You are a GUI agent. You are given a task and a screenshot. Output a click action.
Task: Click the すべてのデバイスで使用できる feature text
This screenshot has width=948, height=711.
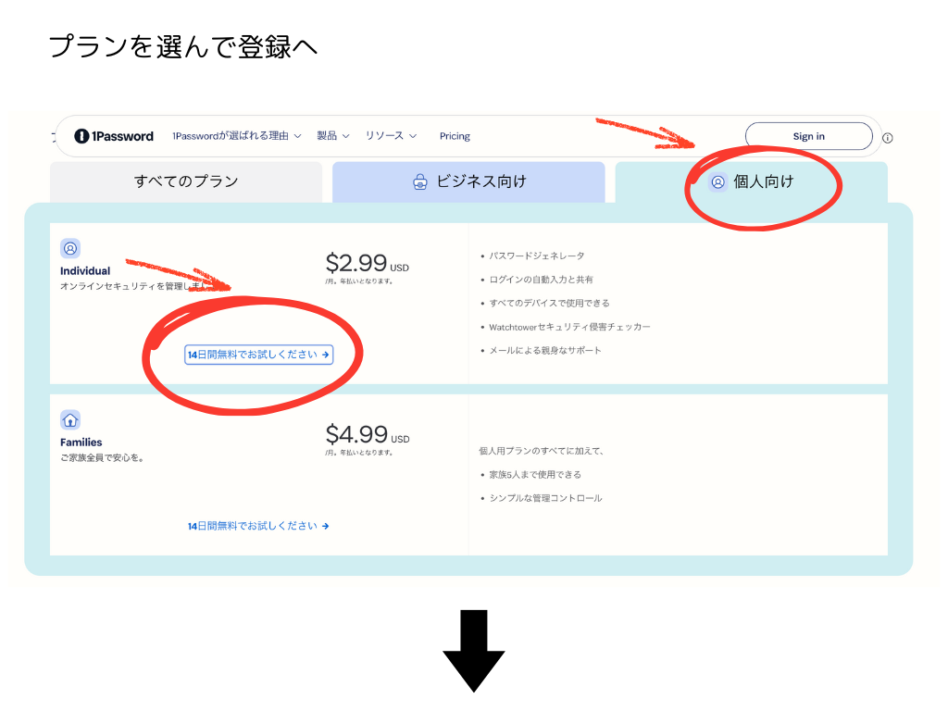coord(550,303)
